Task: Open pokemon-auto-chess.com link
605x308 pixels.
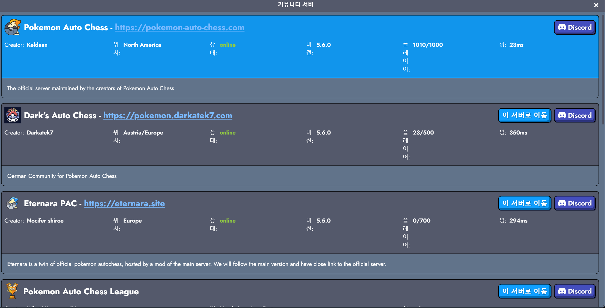Action: coord(179,27)
